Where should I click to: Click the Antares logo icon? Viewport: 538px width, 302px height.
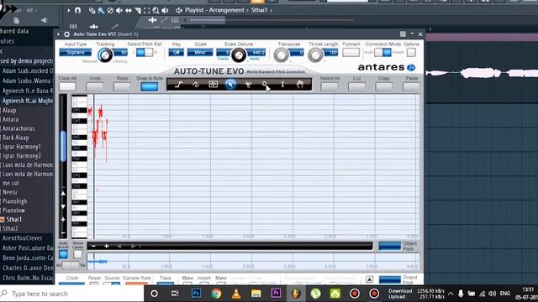pyautogui.click(x=411, y=67)
